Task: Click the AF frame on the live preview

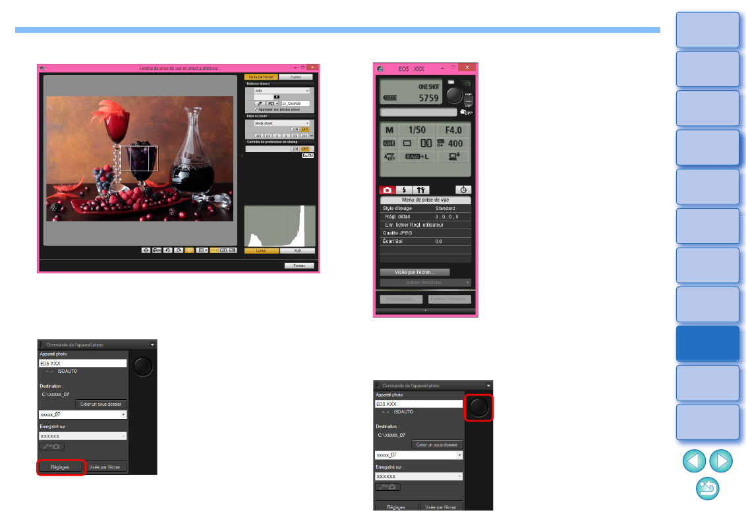Action: point(140,158)
